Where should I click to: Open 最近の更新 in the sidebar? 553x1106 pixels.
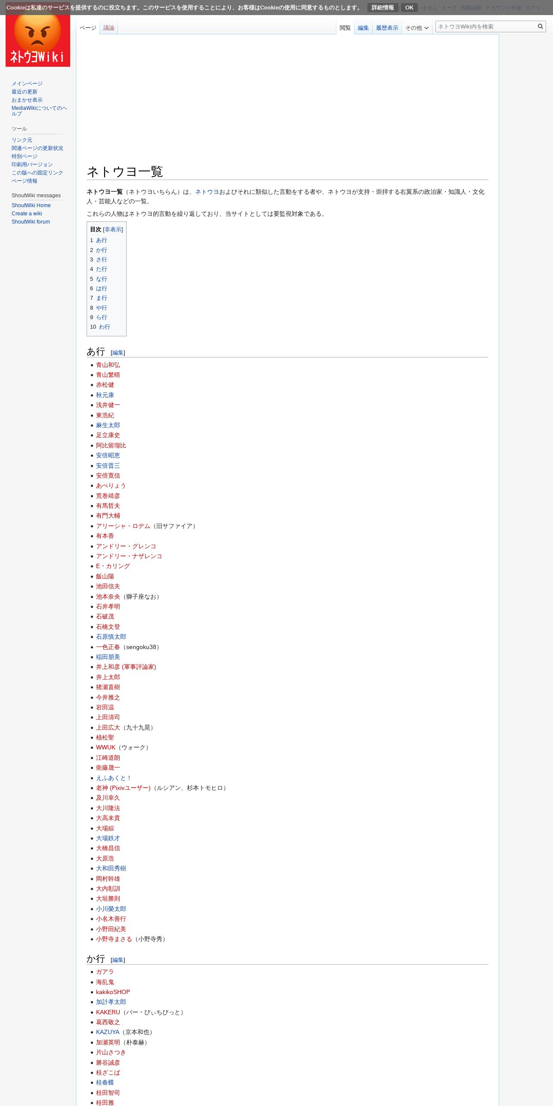coord(25,92)
